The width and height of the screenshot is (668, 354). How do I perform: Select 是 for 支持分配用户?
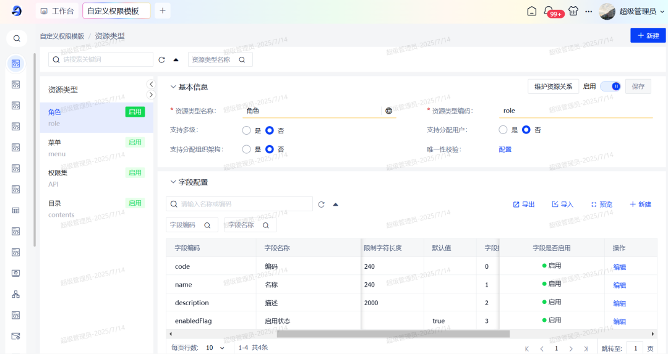click(x=503, y=130)
